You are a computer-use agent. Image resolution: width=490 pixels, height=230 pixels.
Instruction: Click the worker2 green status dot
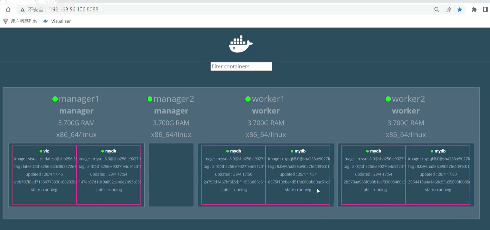[388, 99]
